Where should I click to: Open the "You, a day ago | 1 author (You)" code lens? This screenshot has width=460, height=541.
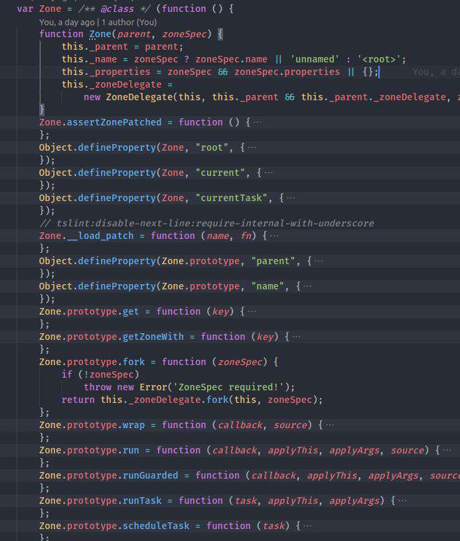tap(98, 23)
